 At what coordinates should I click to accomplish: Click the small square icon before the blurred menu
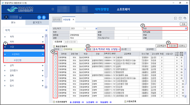click(53, 9)
